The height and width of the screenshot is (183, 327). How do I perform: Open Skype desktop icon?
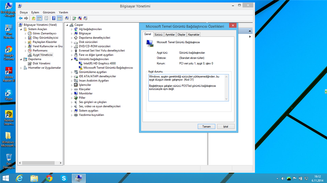[x=9, y=95]
